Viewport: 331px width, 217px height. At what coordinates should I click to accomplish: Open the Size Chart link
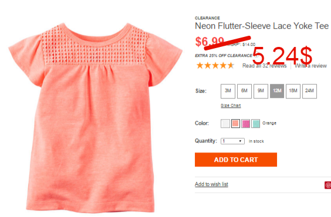(231, 106)
